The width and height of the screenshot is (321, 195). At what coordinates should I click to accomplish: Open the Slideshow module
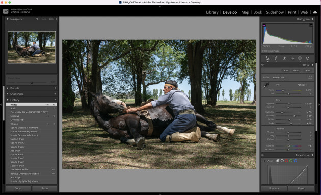275,12
